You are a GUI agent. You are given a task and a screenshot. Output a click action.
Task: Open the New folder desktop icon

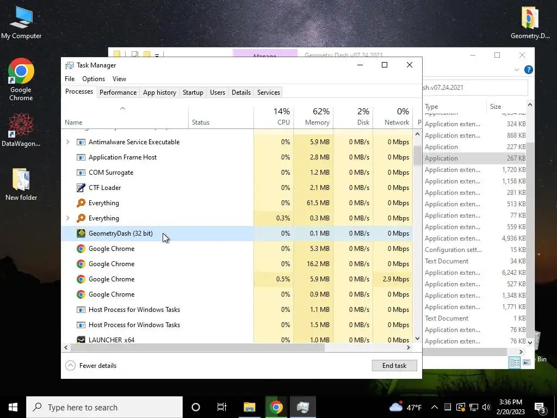point(21,184)
